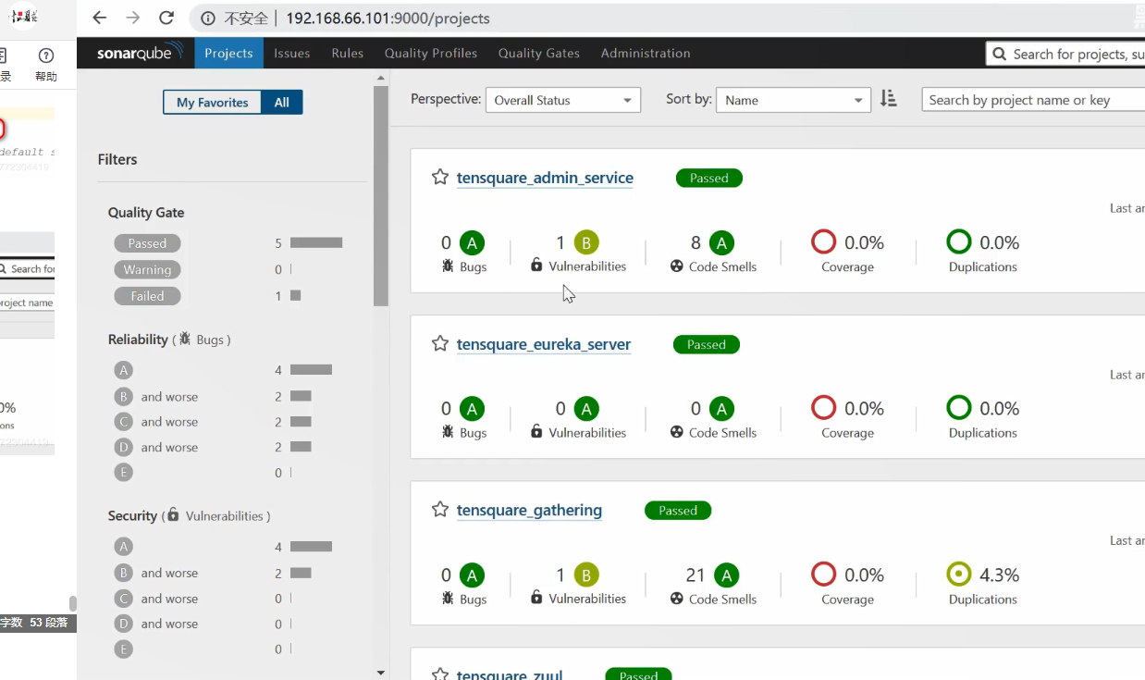The width and height of the screenshot is (1145, 680).
Task: Filter Reliability by A rating
Action: pos(124,370)
